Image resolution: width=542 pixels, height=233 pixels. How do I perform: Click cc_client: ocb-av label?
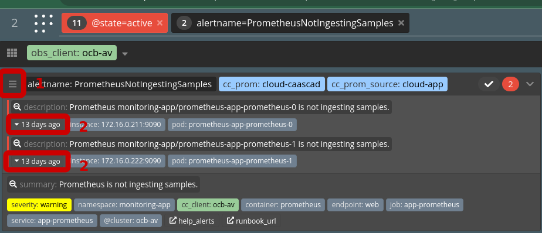[x=208, y=205]
